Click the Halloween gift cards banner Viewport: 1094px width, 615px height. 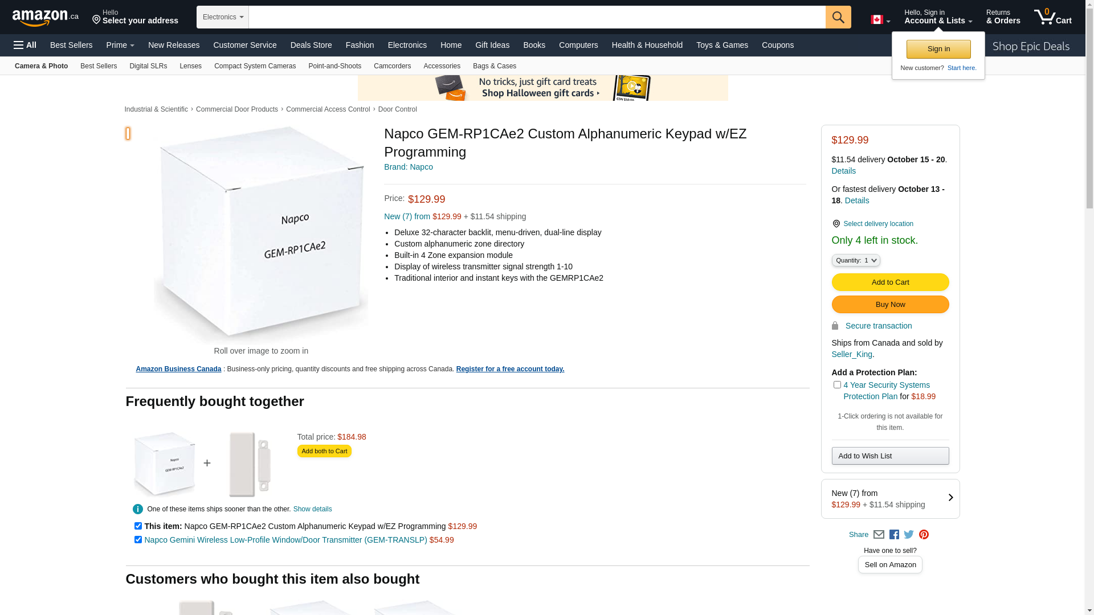pyautogui.click(x=542, y=88)
